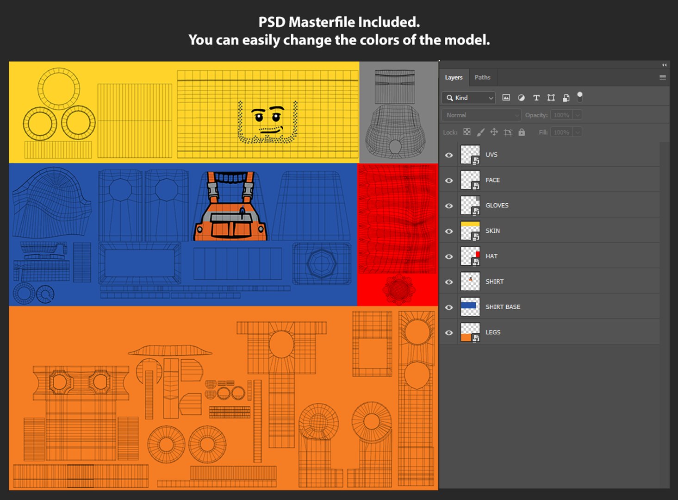Click the SHIRT layer name
The height and width of the screenshot is (500, 678).
(x=494, y=281)
